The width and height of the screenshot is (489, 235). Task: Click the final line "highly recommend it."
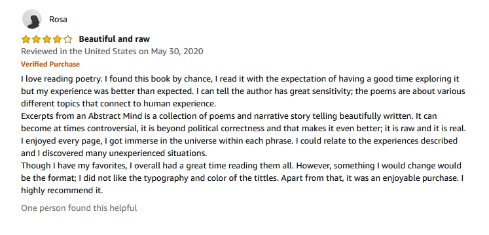pos(62,191)
